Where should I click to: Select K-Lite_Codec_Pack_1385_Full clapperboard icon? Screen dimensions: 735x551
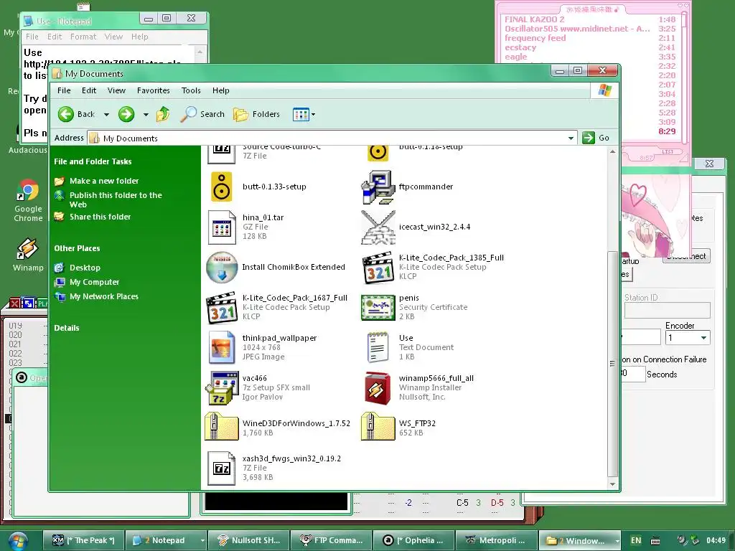(378, 268)
